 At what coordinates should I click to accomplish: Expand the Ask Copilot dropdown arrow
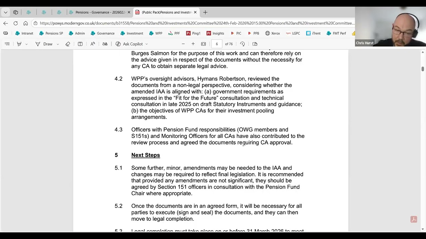[146, 44]
